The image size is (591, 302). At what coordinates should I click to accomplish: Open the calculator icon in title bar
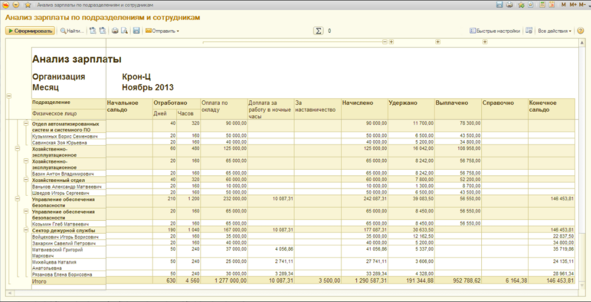coord(541,4)
